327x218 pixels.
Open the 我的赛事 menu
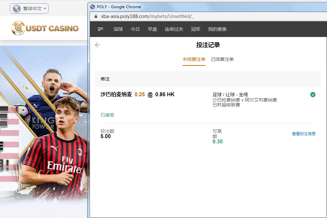[217, 29]
